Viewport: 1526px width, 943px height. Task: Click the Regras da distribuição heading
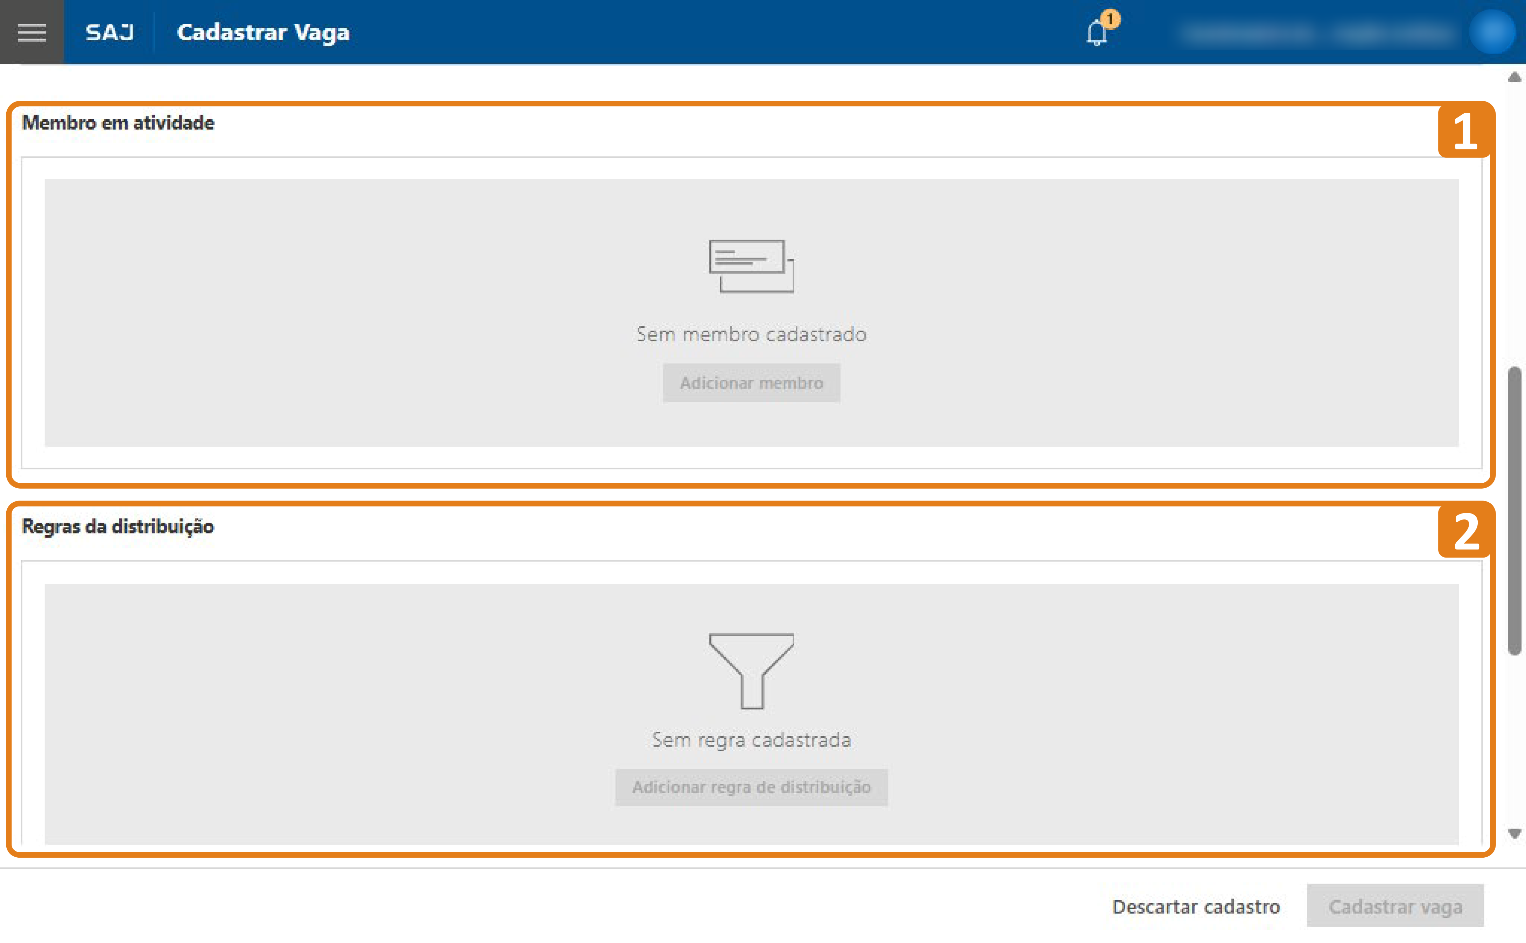click(x=118, y=526)
